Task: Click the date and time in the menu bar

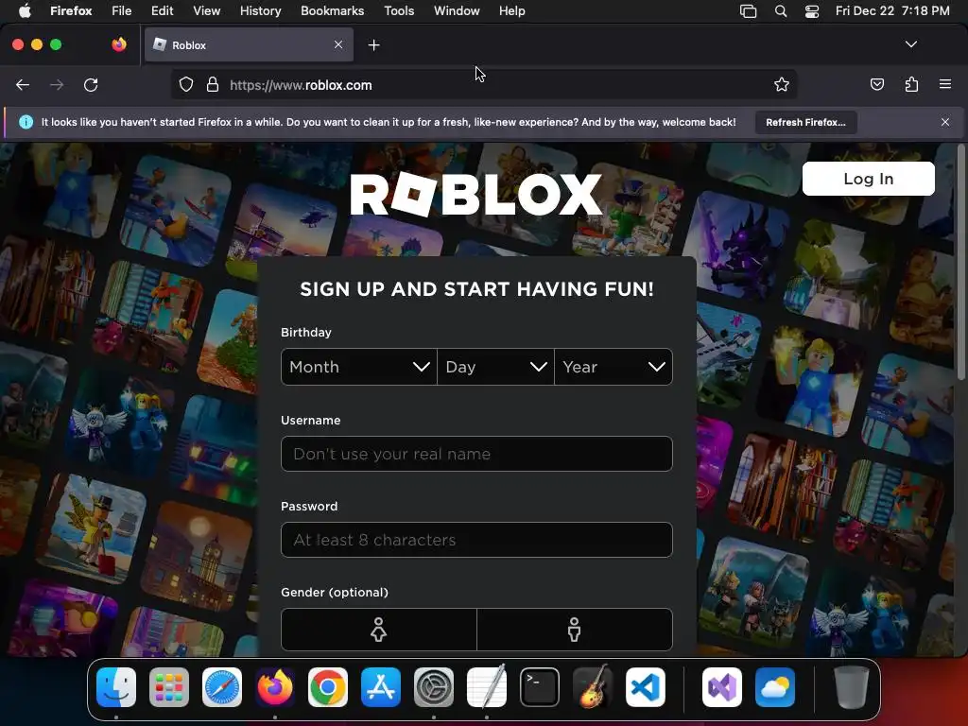Action: (892, 11)
